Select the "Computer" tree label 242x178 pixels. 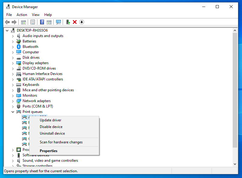click(31, 52)
